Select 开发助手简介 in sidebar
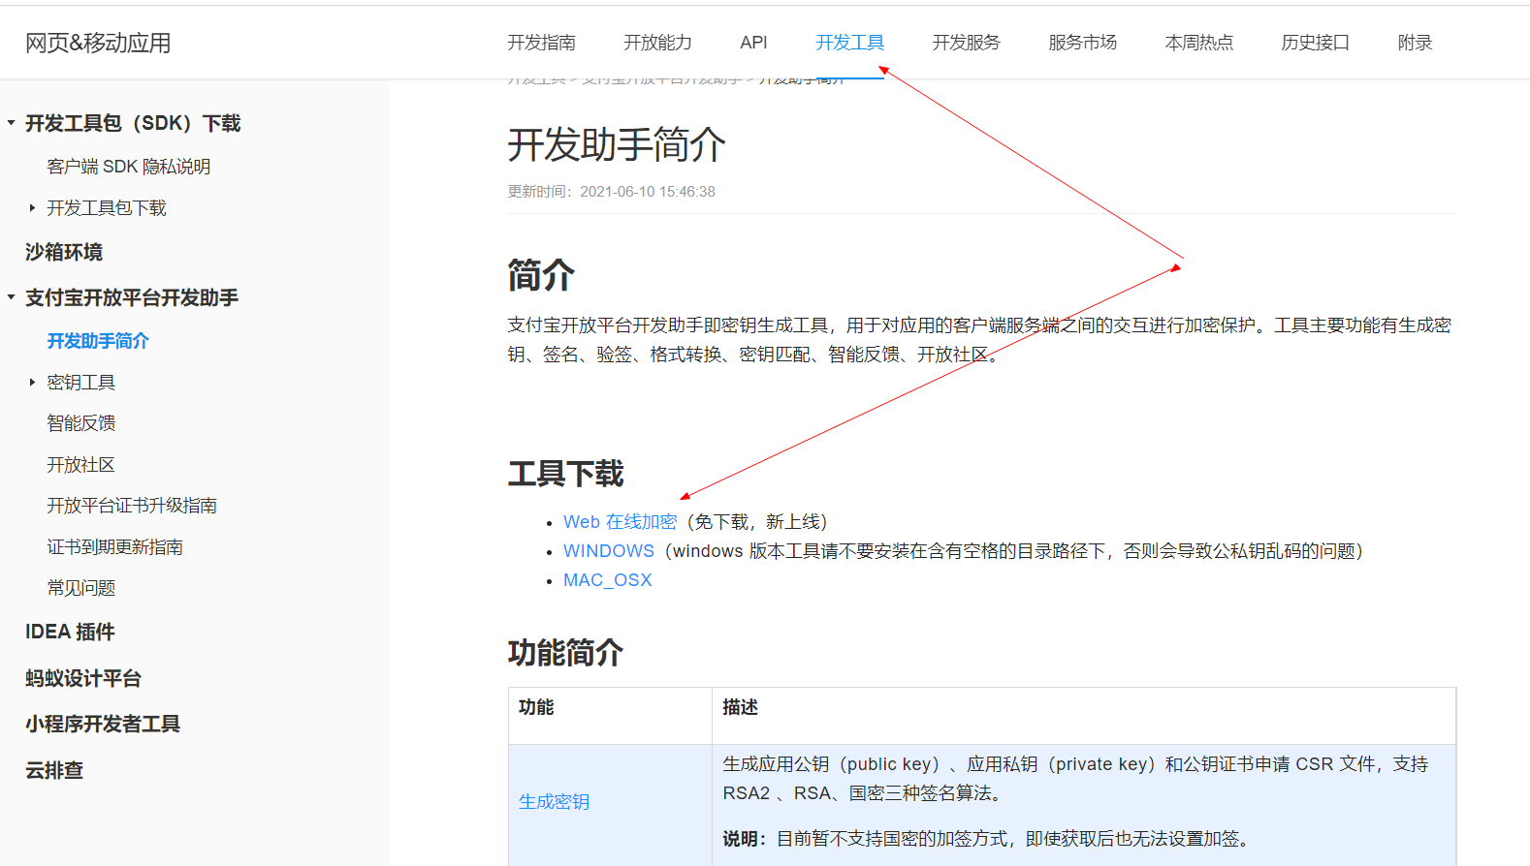The width and height of the screenshot is (1530, 866). coord(98,341)
